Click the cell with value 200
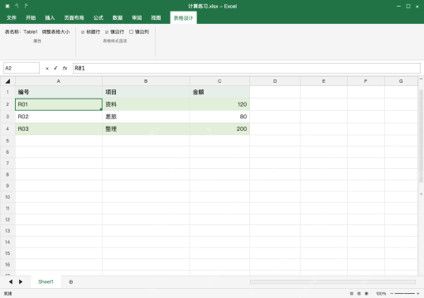The width and height of the screenshot is (424, 298). click(x=219, y=129)
